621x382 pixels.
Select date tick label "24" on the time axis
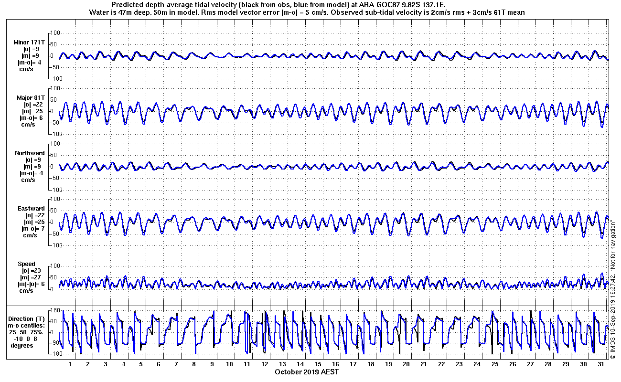coord(477,364)
